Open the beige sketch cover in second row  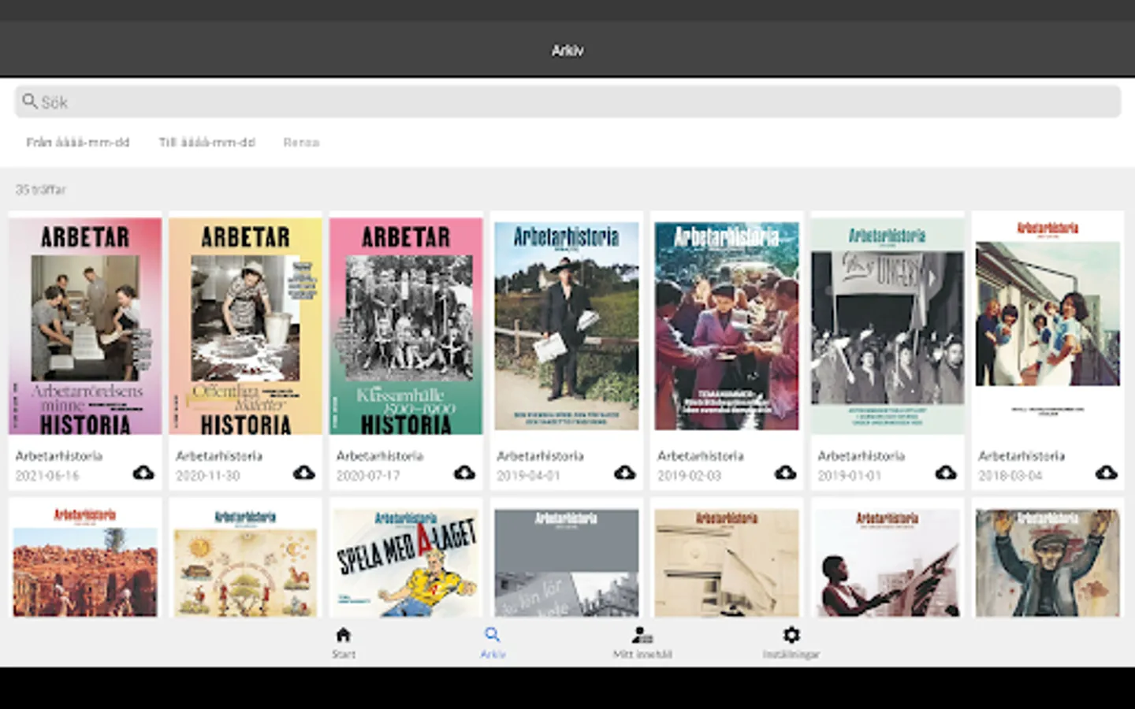(x=727, y=561)
